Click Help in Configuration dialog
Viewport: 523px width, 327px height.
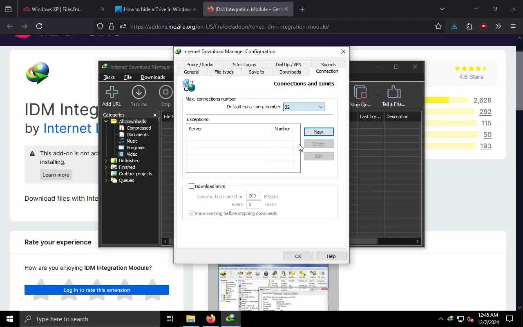point(331,256)
